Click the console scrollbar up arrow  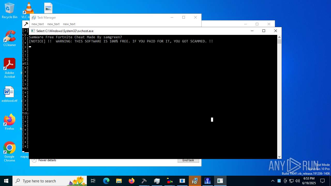pyautogui.click(x=279, y=37)
